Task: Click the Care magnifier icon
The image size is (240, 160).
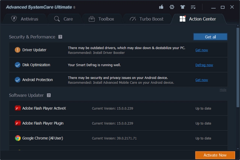Action: pyautogui.click(x=57, y=19)
